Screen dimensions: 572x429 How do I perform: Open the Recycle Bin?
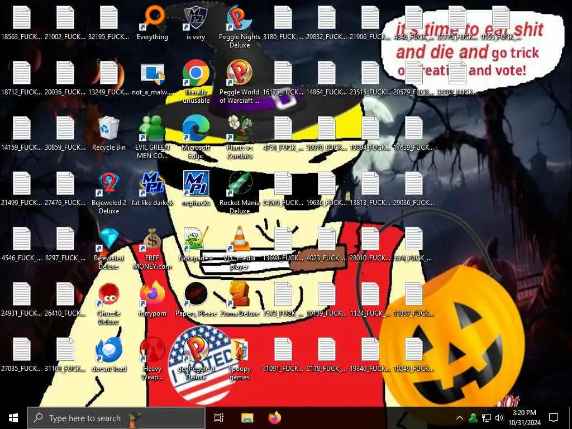click(109, 134)
